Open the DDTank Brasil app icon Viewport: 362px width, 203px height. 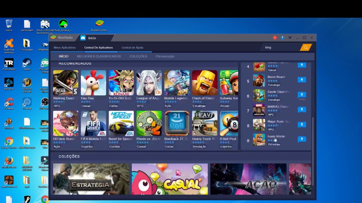(x=66, y=123)
